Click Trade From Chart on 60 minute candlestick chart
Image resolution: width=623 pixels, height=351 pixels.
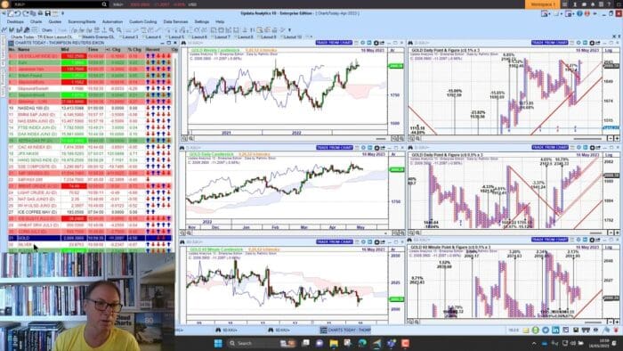coord(335,241)
